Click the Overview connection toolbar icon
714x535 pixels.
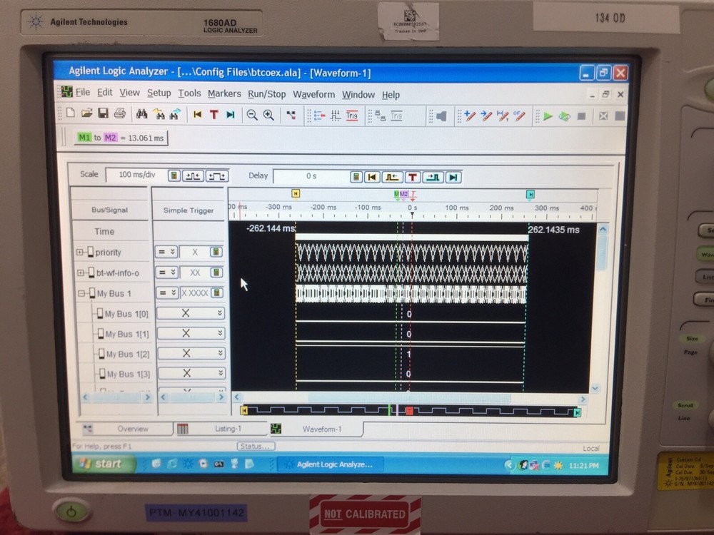[291, 116]
